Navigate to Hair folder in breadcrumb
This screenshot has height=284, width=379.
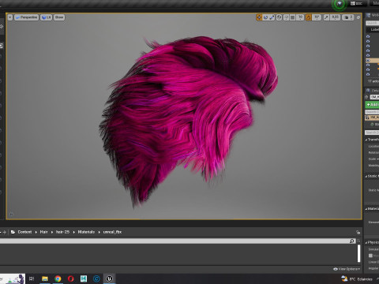(x=43, y=232)
